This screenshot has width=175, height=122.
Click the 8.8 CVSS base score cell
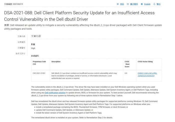(126, 73)
